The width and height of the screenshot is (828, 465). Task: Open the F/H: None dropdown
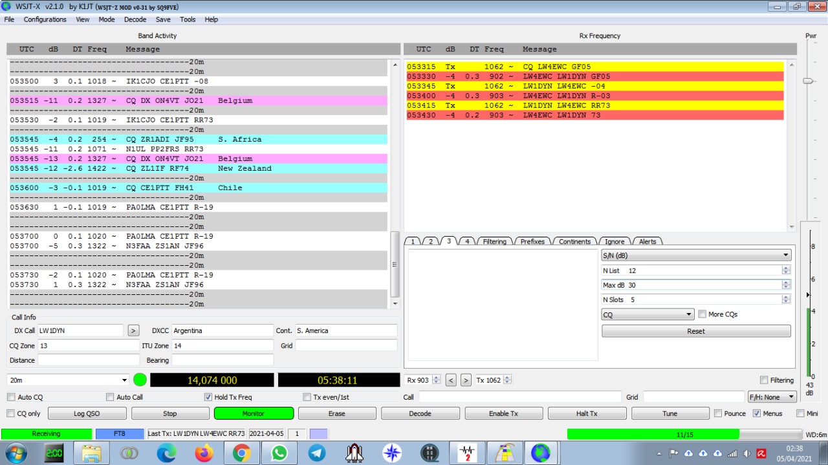point(772,397)
